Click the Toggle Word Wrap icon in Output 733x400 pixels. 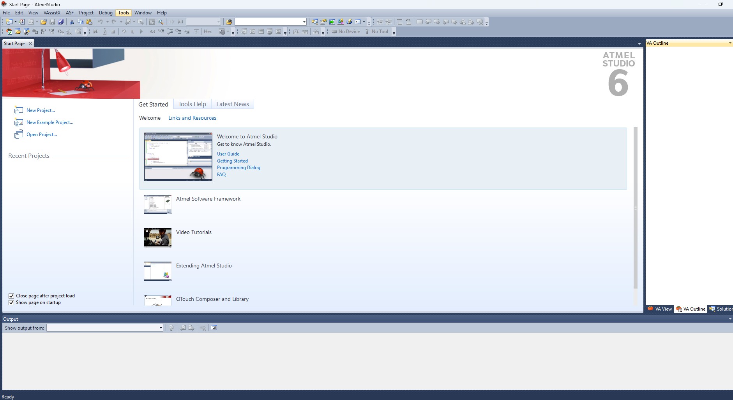pos(214,328)
